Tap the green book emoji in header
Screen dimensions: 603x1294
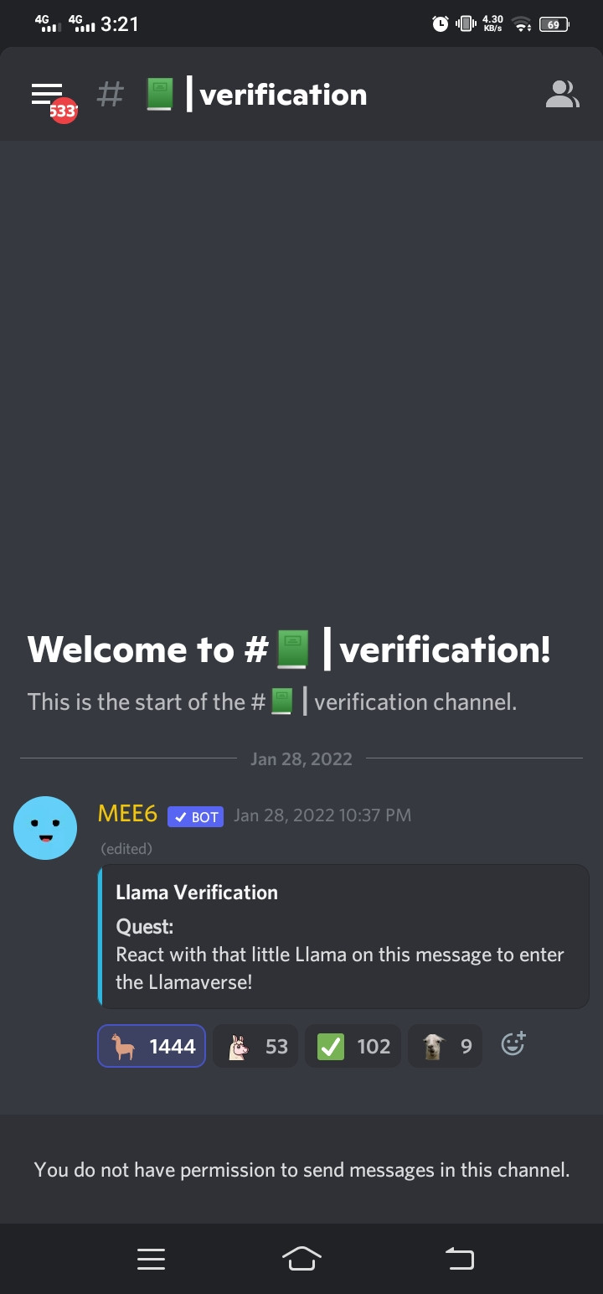(x=160, y=94)
